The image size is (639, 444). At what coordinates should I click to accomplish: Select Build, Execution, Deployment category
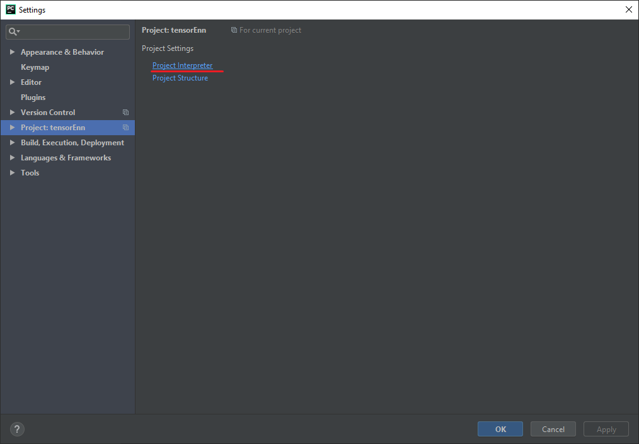click(72, 142)
